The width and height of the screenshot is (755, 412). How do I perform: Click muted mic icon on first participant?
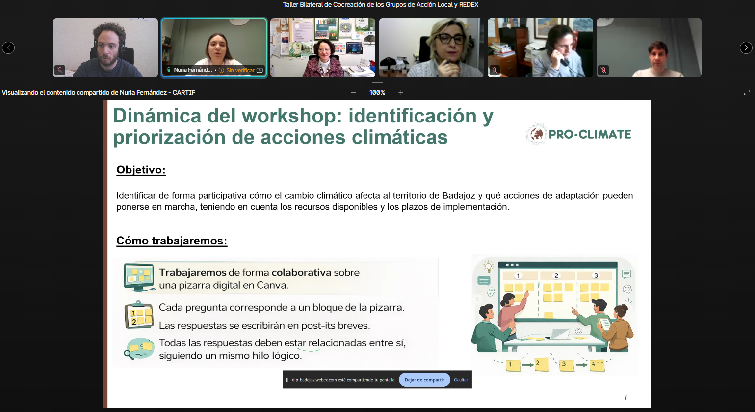pyautogui.click(x=60, y=70)
